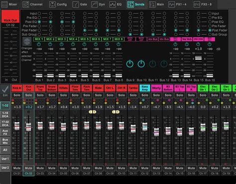Select Pre EQ tap for Bus 3
This screenshot has height=184, width=236.
[x=62, y=17]
